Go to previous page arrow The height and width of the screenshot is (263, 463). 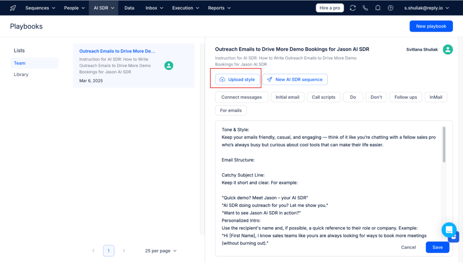point(93,251)
